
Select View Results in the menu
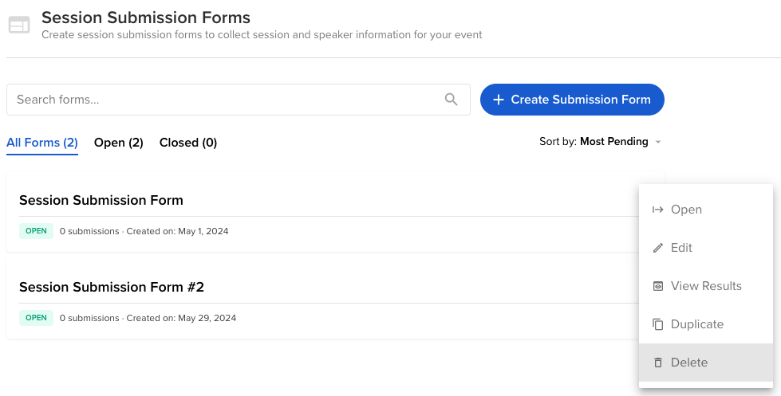tap(706, 286)
